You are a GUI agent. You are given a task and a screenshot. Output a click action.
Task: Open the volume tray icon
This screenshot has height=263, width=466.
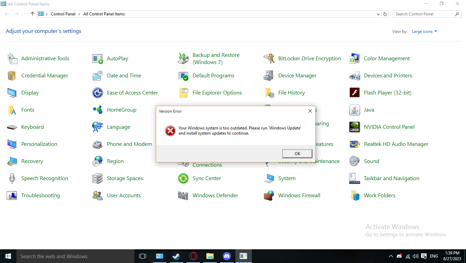(415, 256)
